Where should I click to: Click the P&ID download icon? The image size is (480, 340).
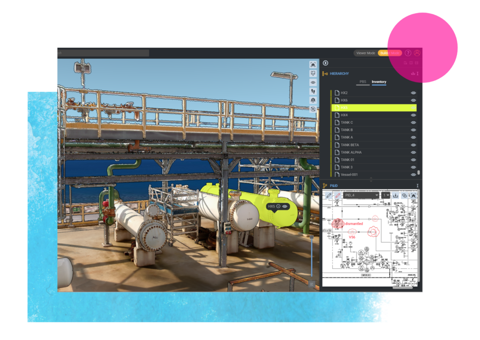coord(395,195)
